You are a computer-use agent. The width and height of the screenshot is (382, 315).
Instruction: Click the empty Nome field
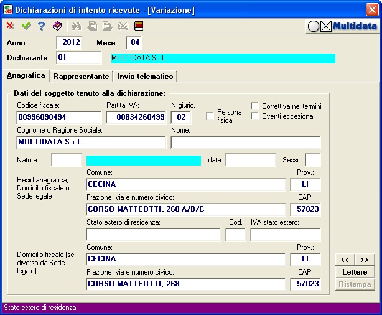coord(246,143)
